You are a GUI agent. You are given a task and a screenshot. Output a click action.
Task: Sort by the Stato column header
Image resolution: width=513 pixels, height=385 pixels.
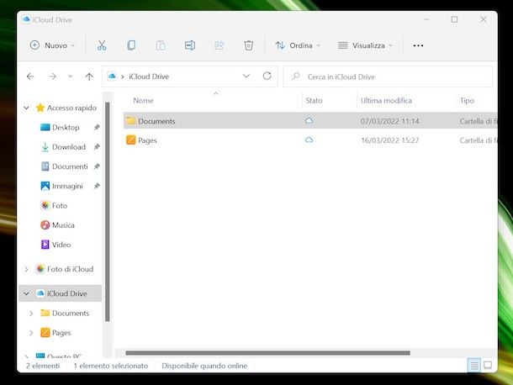tap(314, 100)
